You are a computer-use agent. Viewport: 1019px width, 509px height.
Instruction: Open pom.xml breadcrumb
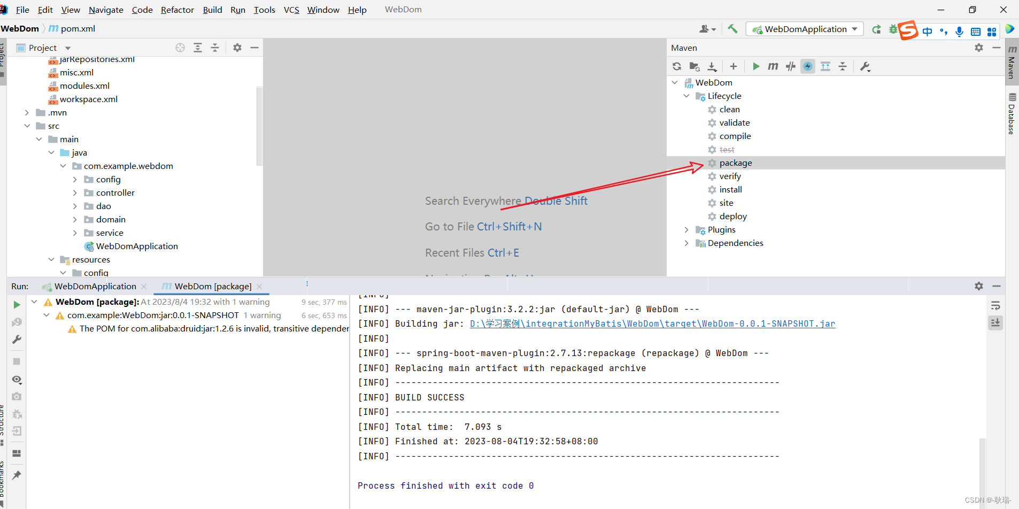click(72, 28)
